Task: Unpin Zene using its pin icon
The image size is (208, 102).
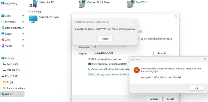Action: [x=23, y=40]
